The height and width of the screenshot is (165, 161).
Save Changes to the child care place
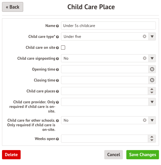tap(142, 155)
